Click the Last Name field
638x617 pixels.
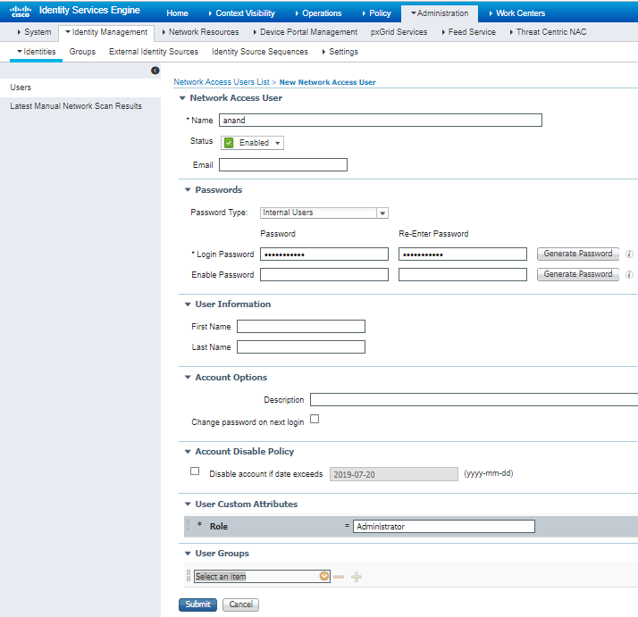[301, 347]
